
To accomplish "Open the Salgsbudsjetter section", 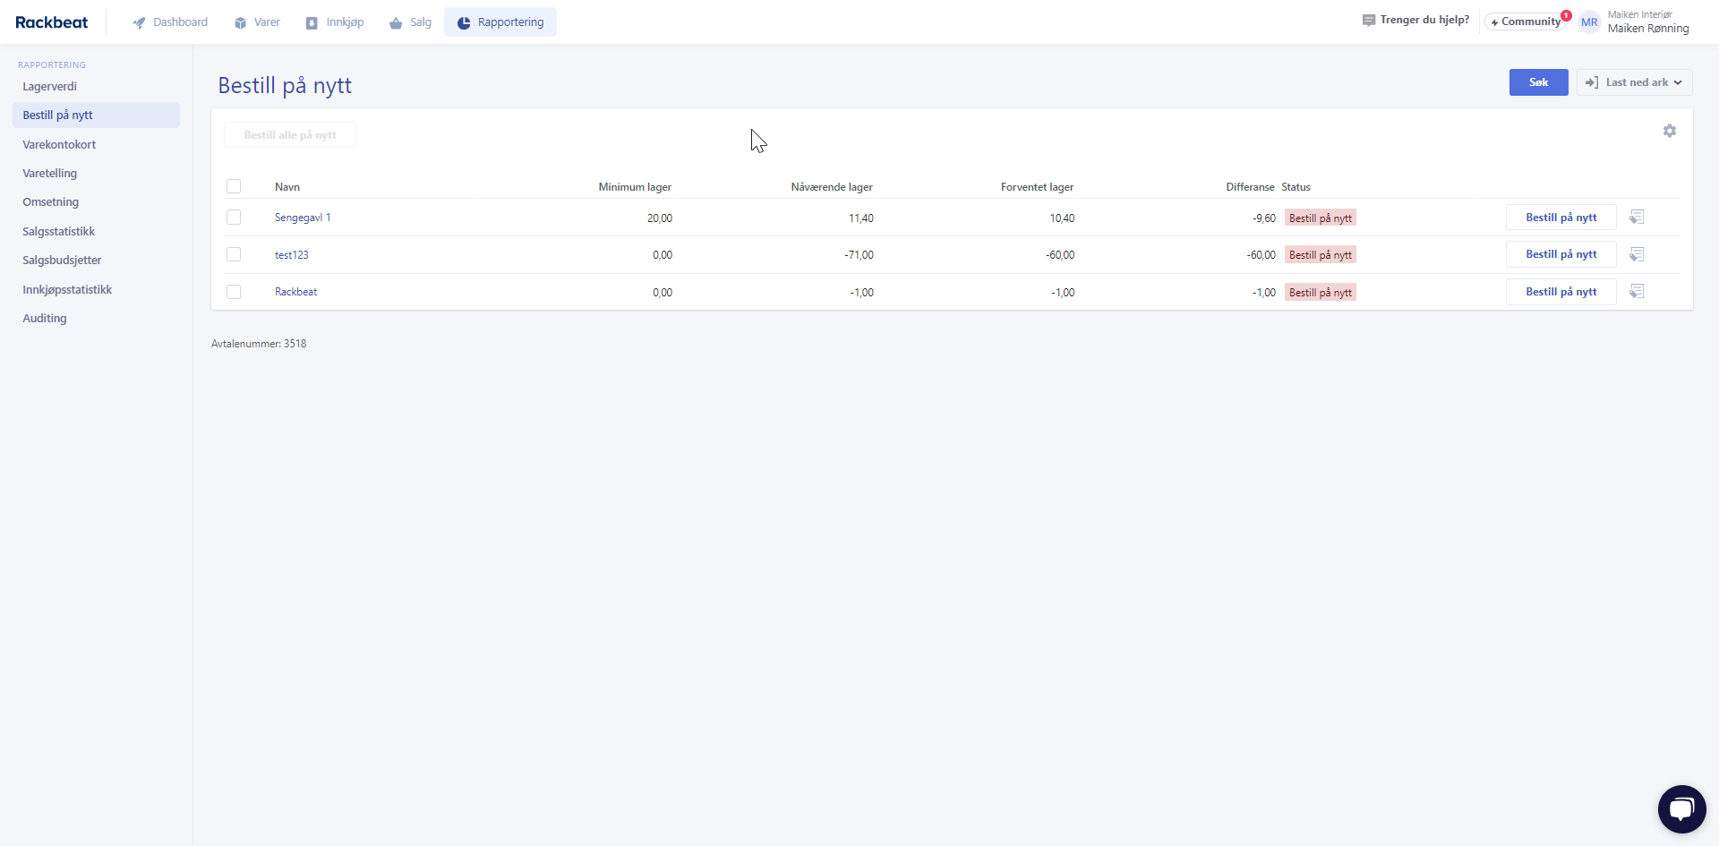I will [62, 260].
